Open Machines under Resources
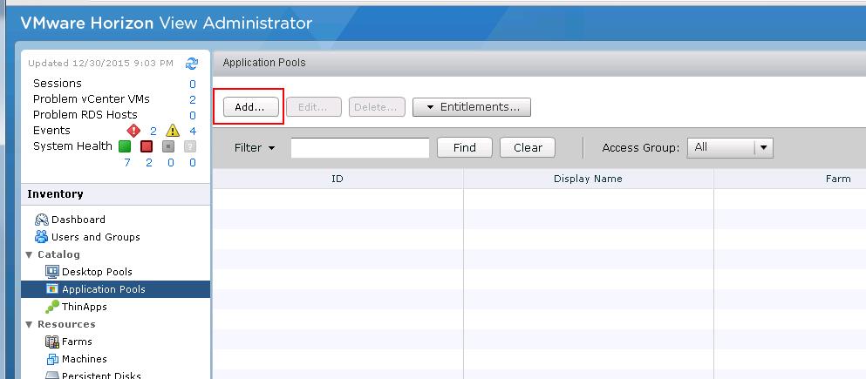Viewport: 866px width, 379px height. (x=84, y=359)
